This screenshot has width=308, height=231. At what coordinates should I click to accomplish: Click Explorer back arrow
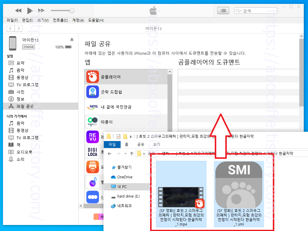tap(109, 154)
